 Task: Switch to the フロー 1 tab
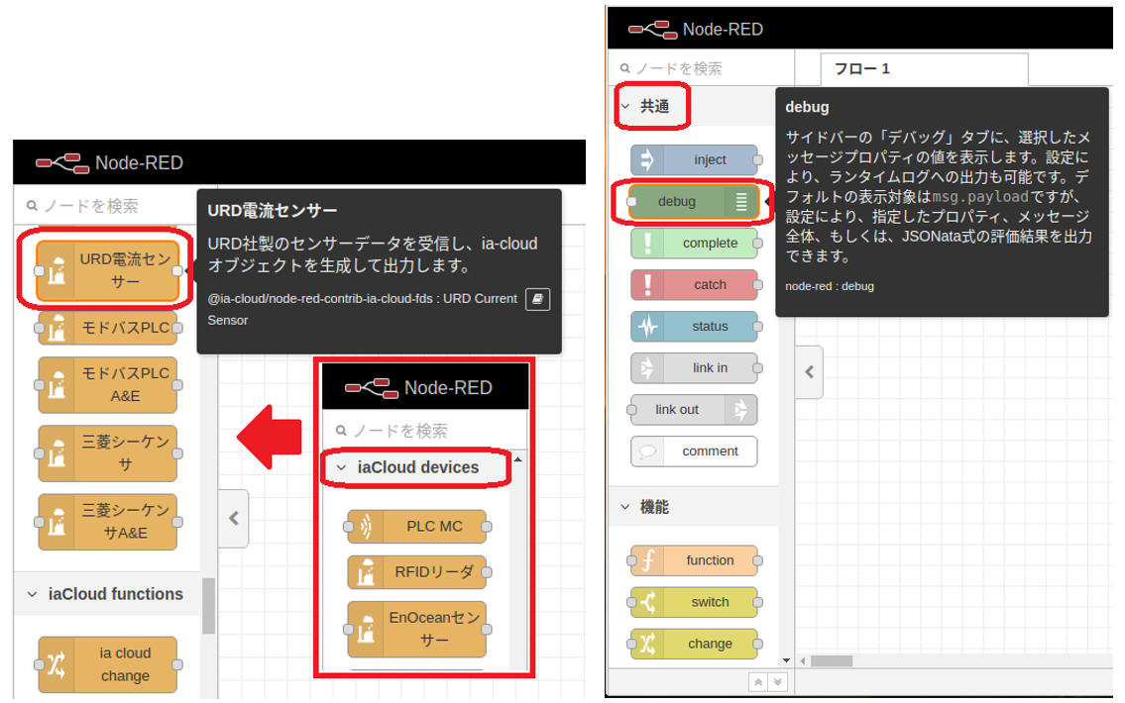pos(862,69)
